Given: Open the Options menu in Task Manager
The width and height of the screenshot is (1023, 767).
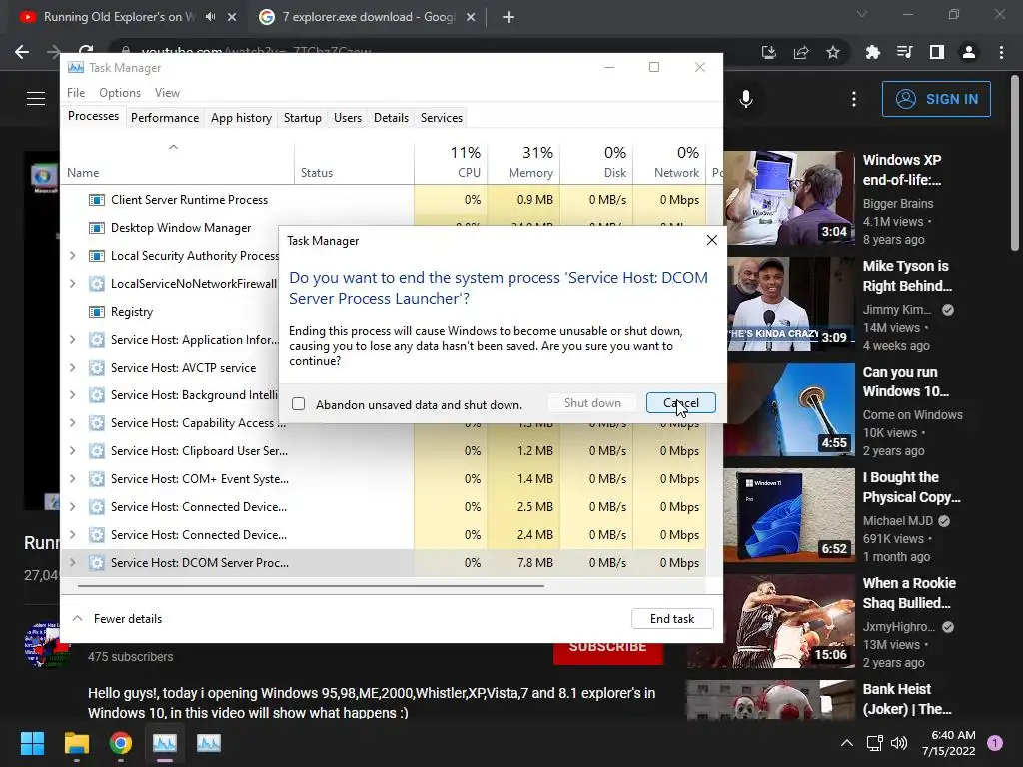Looking at the screenshot, I should pos(120,93).
